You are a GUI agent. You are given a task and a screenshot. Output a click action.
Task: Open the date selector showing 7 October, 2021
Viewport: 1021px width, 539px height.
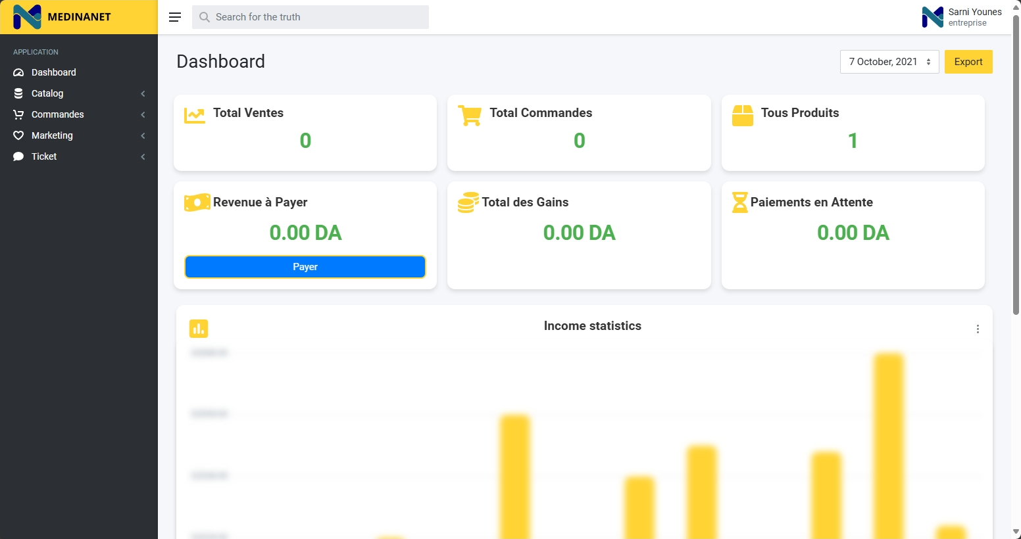point(889,61)
